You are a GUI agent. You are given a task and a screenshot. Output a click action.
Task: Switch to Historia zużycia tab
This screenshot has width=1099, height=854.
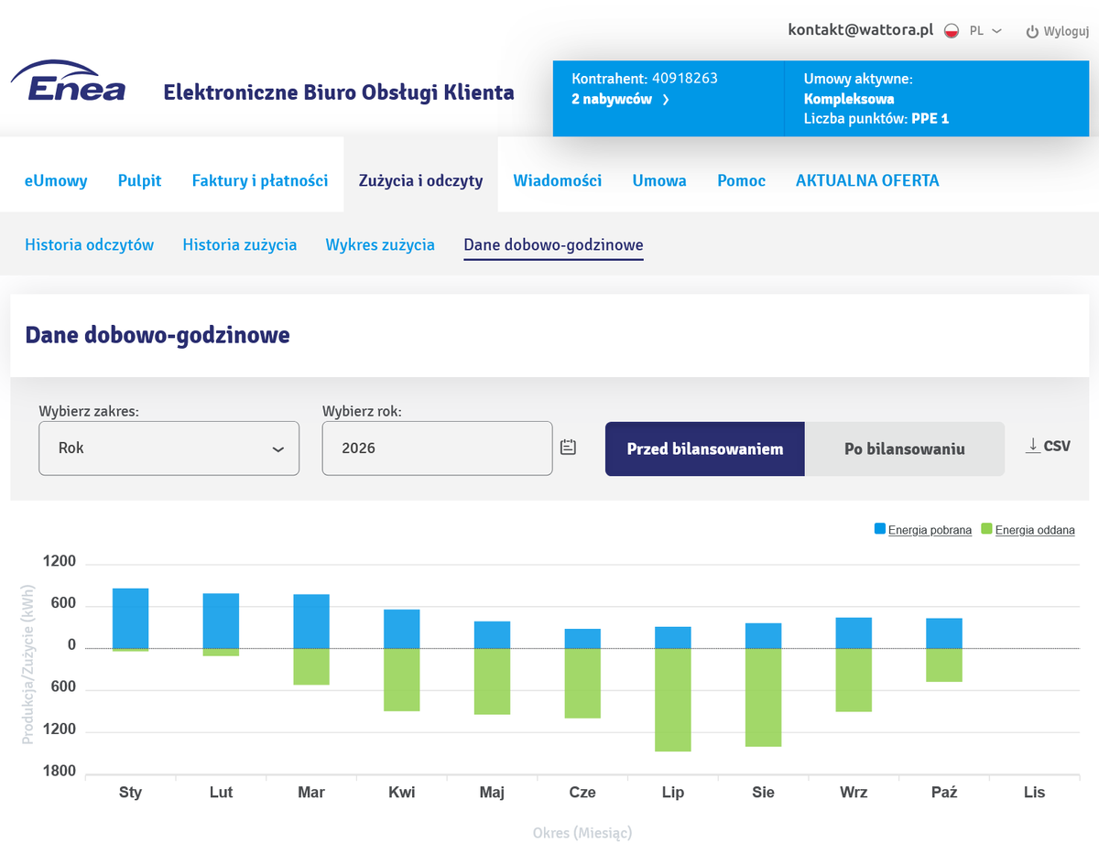(x=240, y=244)
